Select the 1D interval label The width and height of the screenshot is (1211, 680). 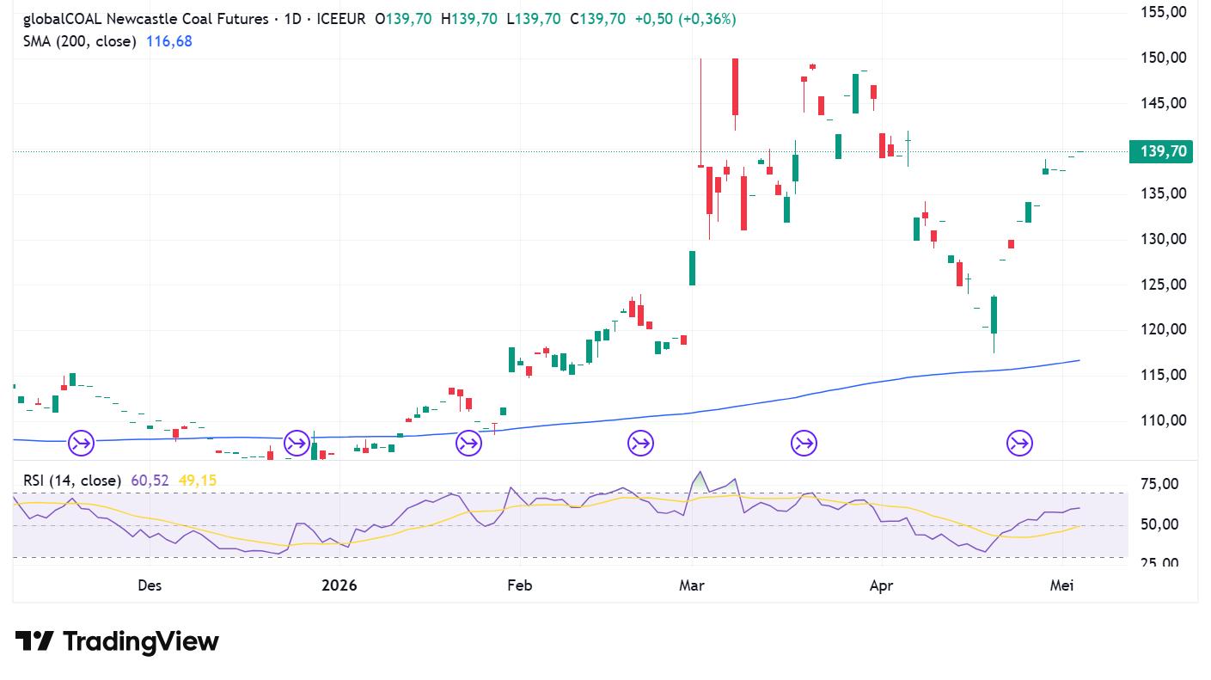tap(292, 19)
